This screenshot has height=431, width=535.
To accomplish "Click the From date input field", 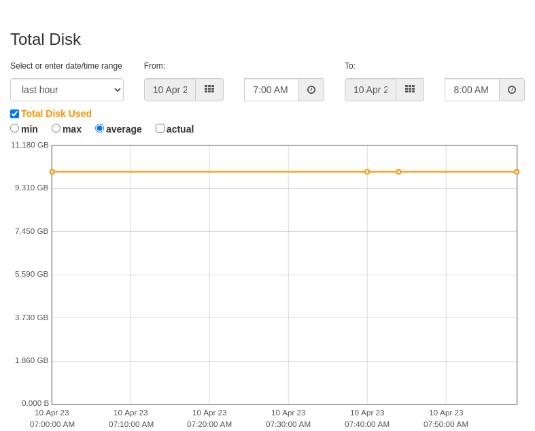I will tap(170, 90).
